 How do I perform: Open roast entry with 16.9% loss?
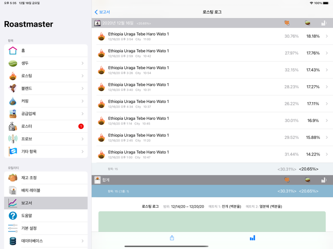tap(212, 120)
